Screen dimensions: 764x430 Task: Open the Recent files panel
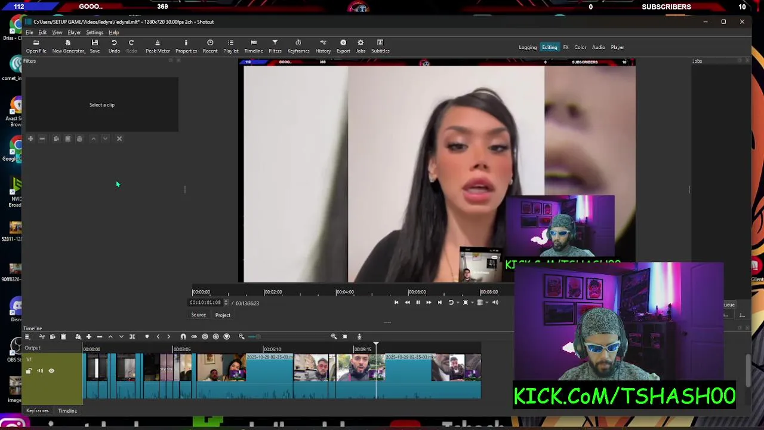(210, 46)
